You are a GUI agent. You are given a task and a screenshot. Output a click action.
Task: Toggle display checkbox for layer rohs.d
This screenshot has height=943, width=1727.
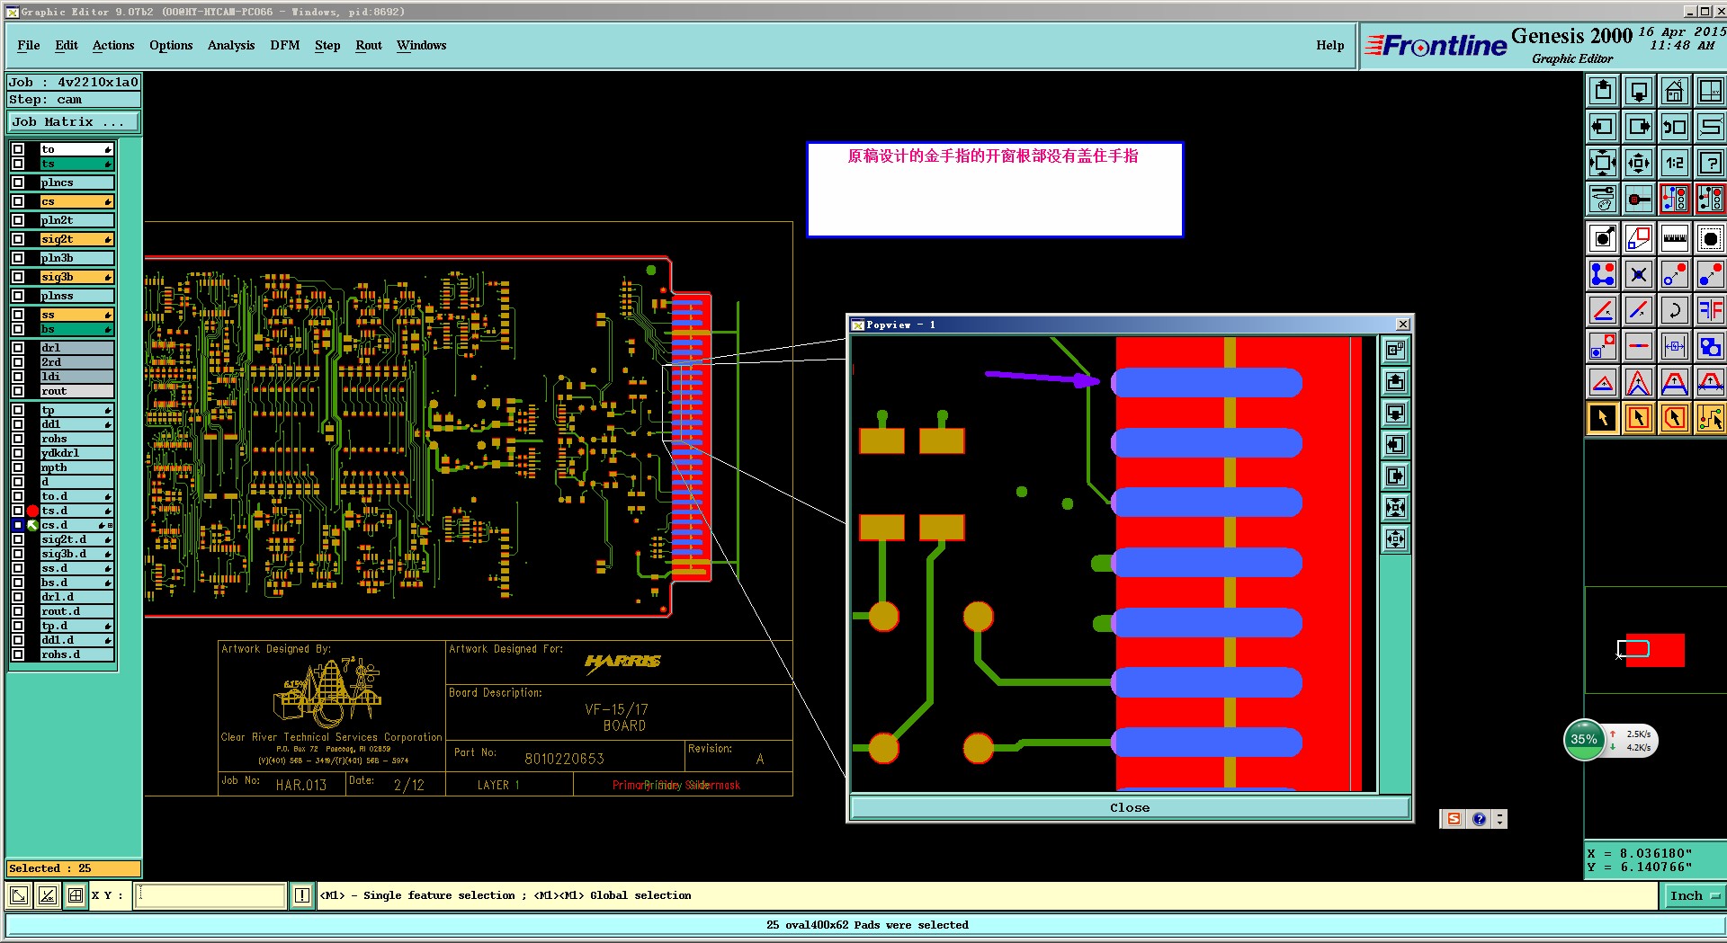(18, 654)
